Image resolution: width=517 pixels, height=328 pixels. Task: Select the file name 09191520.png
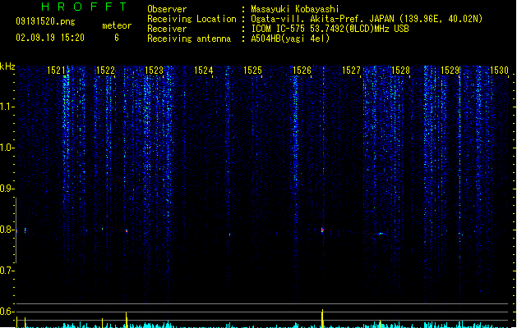[x=45, y=21]
